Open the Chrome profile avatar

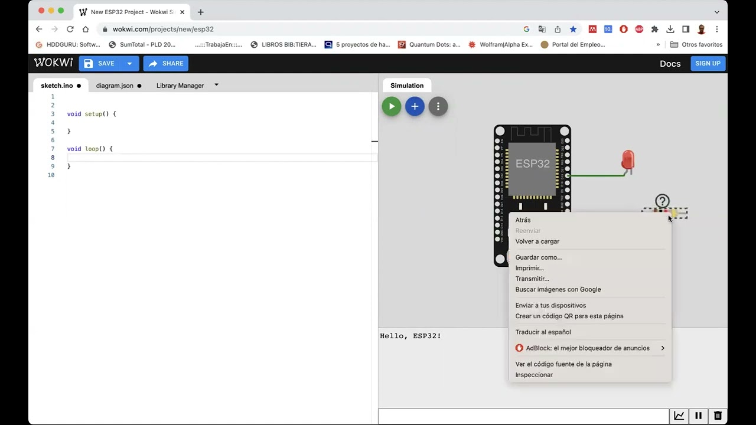[x=702, y=29]
